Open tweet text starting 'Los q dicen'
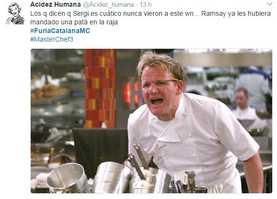The height and width of the screenshot is (199, 277). tap(150, 18)
